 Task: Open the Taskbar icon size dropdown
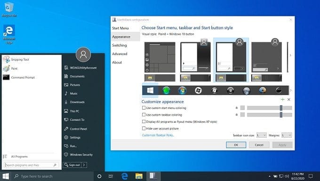click(x=262, y=135)
